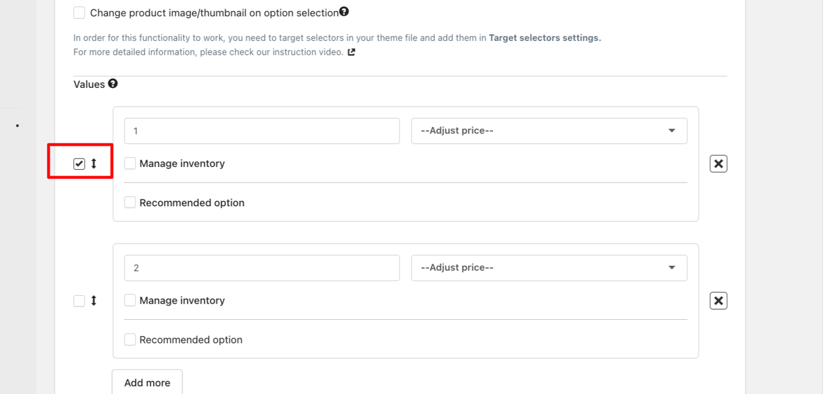Viewport: 823px width, 394px height.
Task: Open the instruction video external link icon
Action: [351, 52]
